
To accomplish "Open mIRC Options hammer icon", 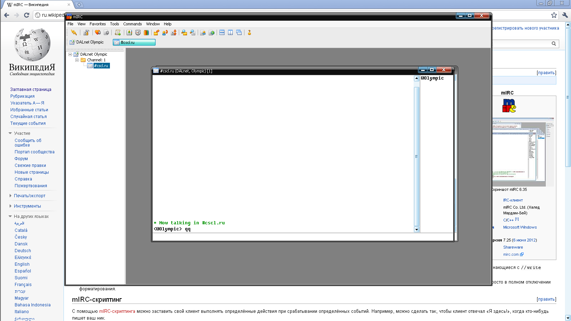I will [x=86, y=32].
